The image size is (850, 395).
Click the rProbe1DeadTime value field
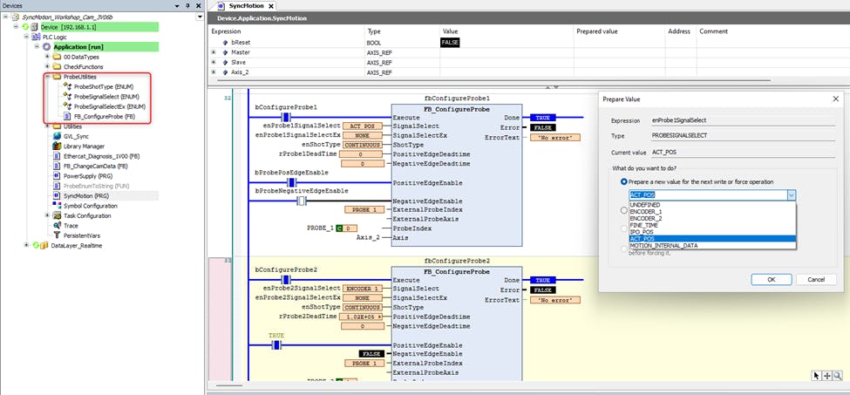(361, 154)
